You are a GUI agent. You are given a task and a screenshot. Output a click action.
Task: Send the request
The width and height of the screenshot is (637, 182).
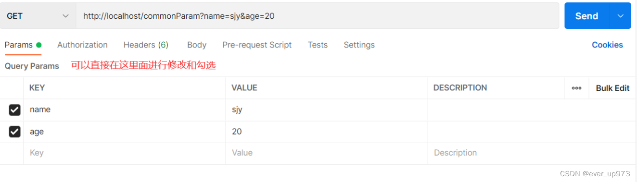(x=587, y=16)
